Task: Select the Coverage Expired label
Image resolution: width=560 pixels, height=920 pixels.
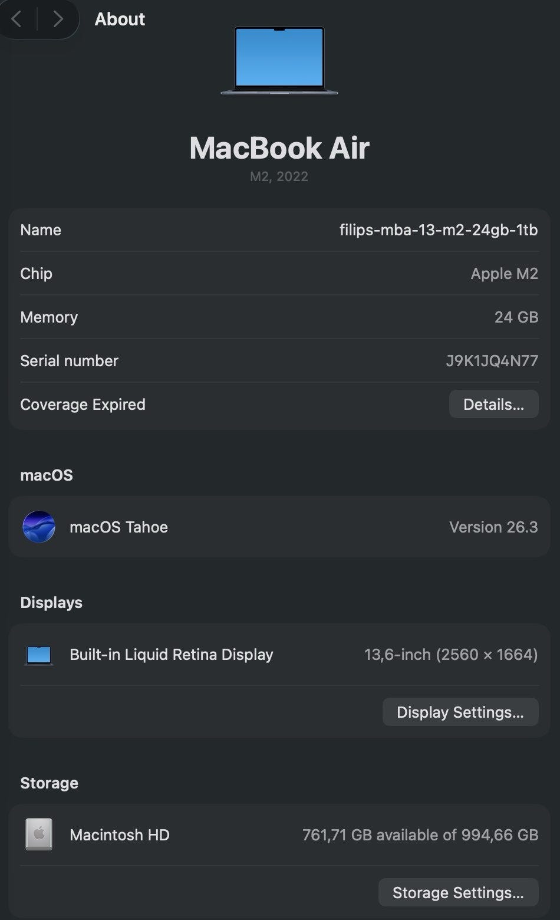Action: coord(83,405)
